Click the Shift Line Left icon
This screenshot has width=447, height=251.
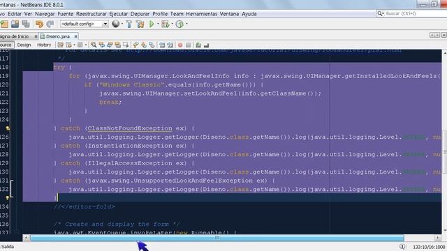[x=162, y=45]
